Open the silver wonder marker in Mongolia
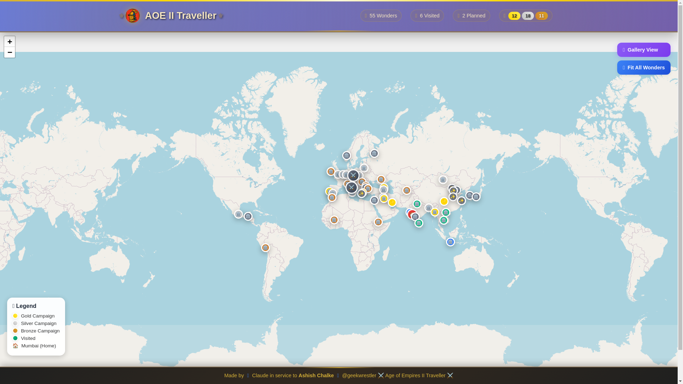 [x=443, y=180]
